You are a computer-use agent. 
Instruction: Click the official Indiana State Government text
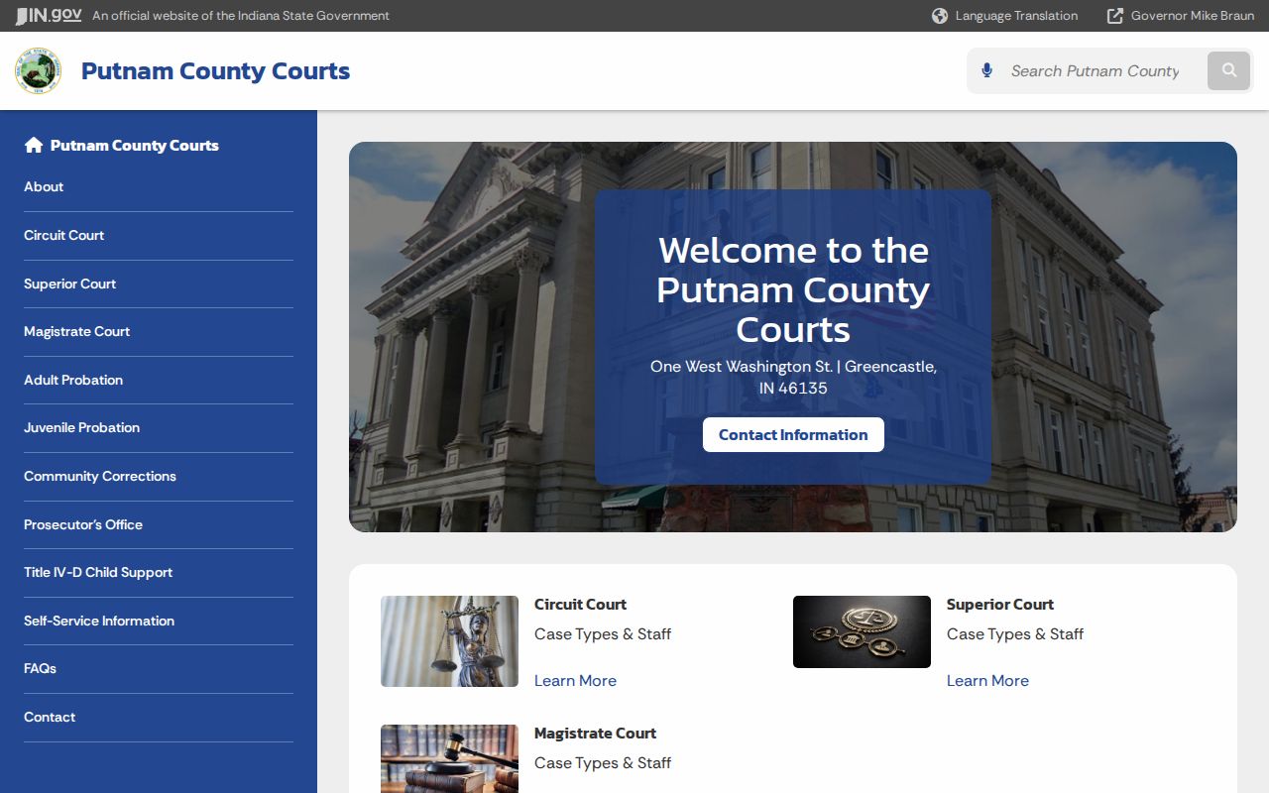click(x=241, y=16)
